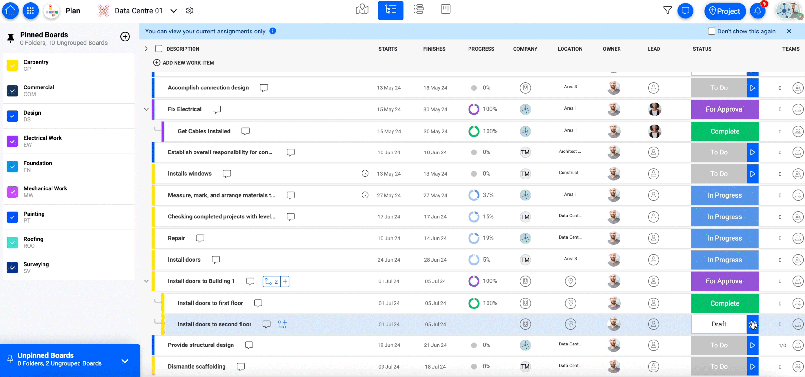
Task: Switch to the map view icon
Action: tap(362, 10)
